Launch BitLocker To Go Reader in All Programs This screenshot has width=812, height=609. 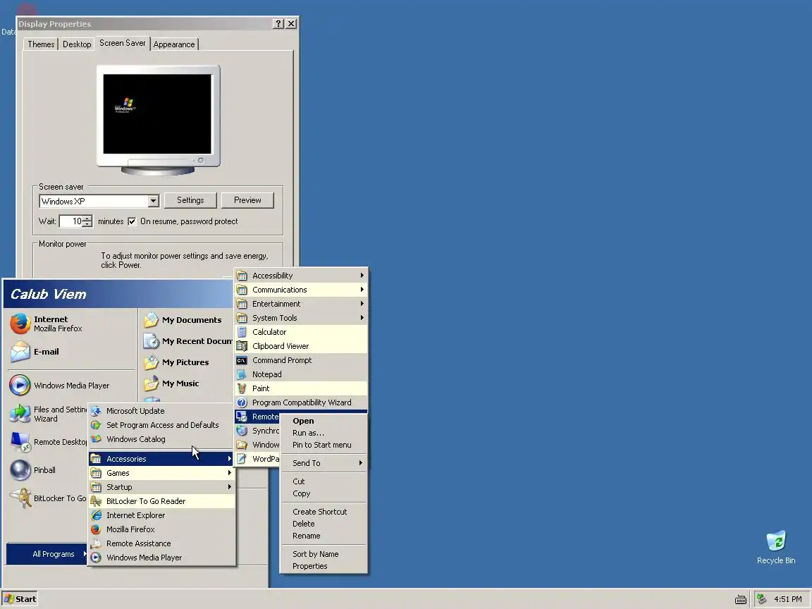point(161,501)
